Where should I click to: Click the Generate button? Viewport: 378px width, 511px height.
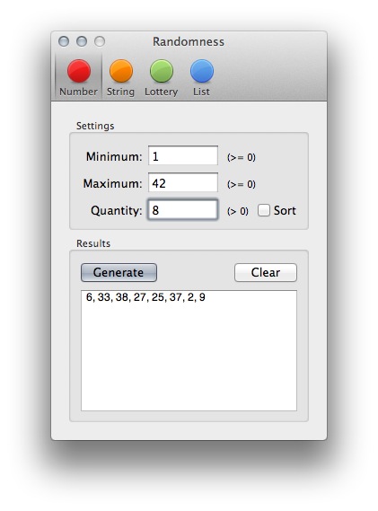(119, 272)
